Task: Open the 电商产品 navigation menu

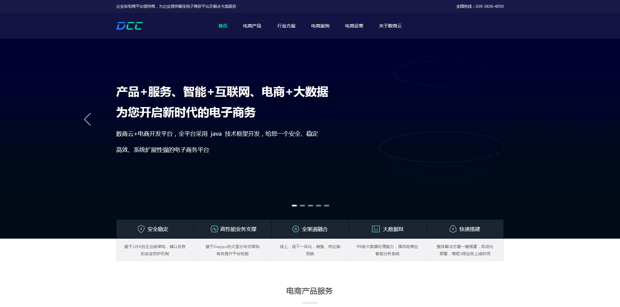Action: click(252, 26)
